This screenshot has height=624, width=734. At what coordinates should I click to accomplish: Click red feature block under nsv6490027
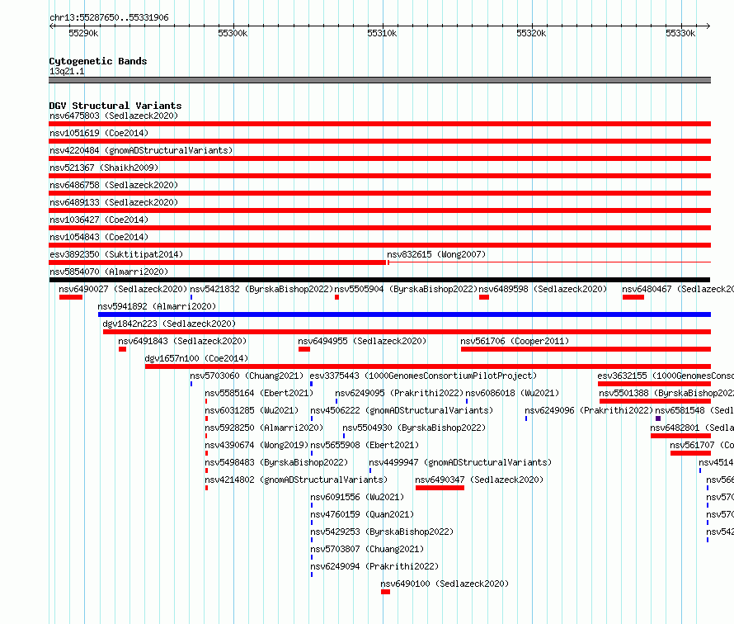71,297
